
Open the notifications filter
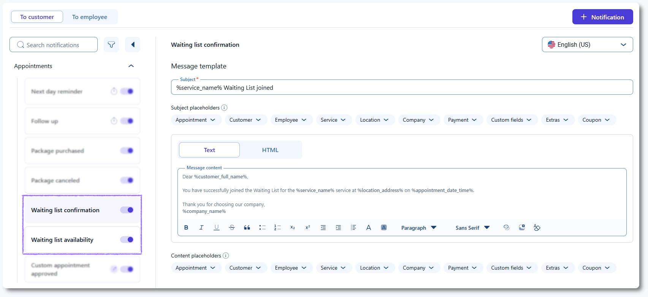click(x=111, y=44)
